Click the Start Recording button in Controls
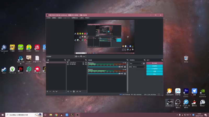The height and width of the screenshot is (117, 209). pos(154,66)
